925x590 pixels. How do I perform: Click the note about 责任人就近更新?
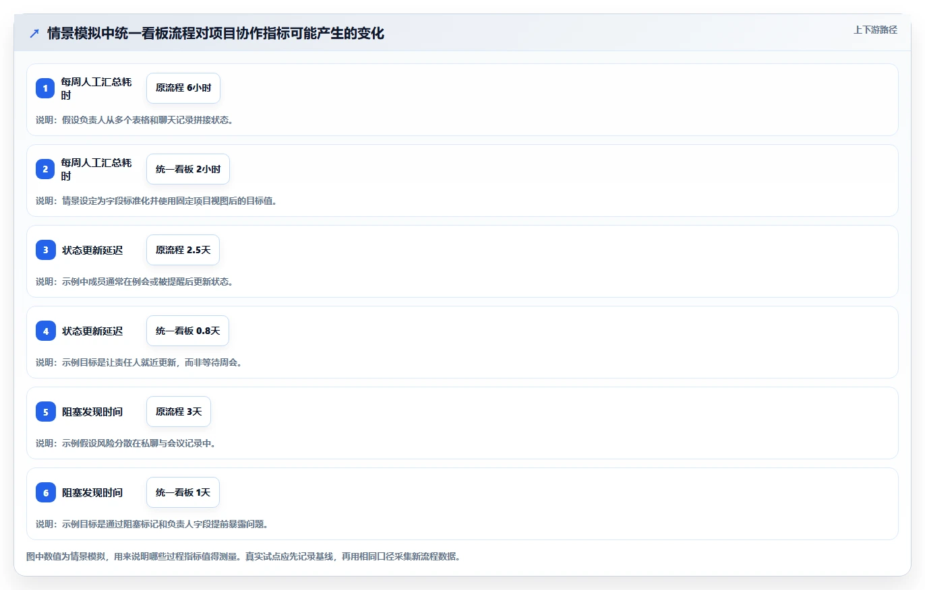(x=139, y=362)
